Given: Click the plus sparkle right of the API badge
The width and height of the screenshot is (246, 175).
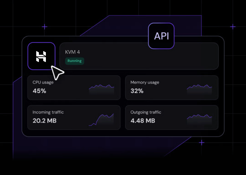Looking at the screenshot, I should point(233,27).
